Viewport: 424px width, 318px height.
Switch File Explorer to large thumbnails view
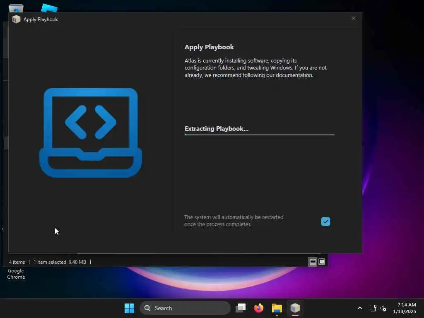[x=322, y=262]
